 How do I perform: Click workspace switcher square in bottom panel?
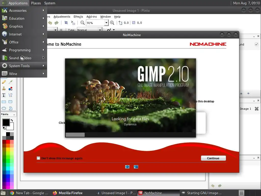(241, 193)
